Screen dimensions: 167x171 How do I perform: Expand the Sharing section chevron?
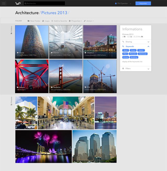[x=148, y=42]
